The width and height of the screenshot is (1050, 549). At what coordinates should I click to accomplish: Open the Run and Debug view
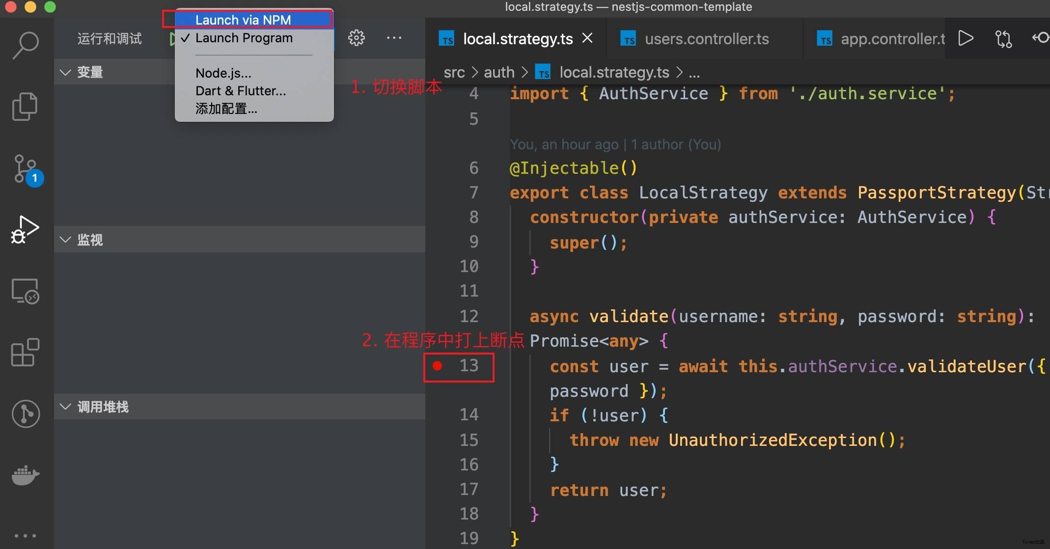25,229
